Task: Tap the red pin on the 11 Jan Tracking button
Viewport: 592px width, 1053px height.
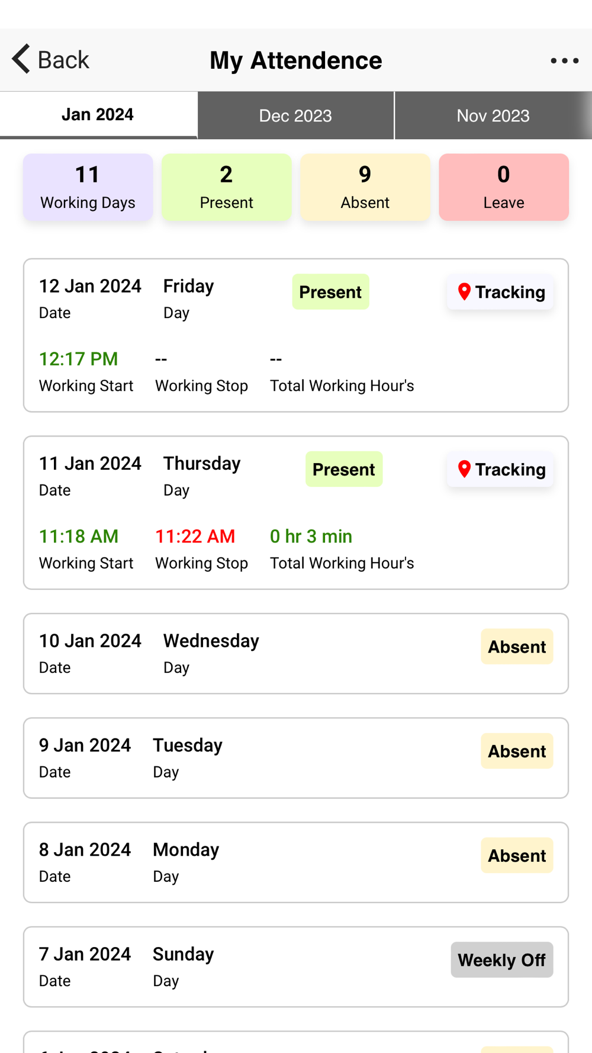Action: (464, 469)
